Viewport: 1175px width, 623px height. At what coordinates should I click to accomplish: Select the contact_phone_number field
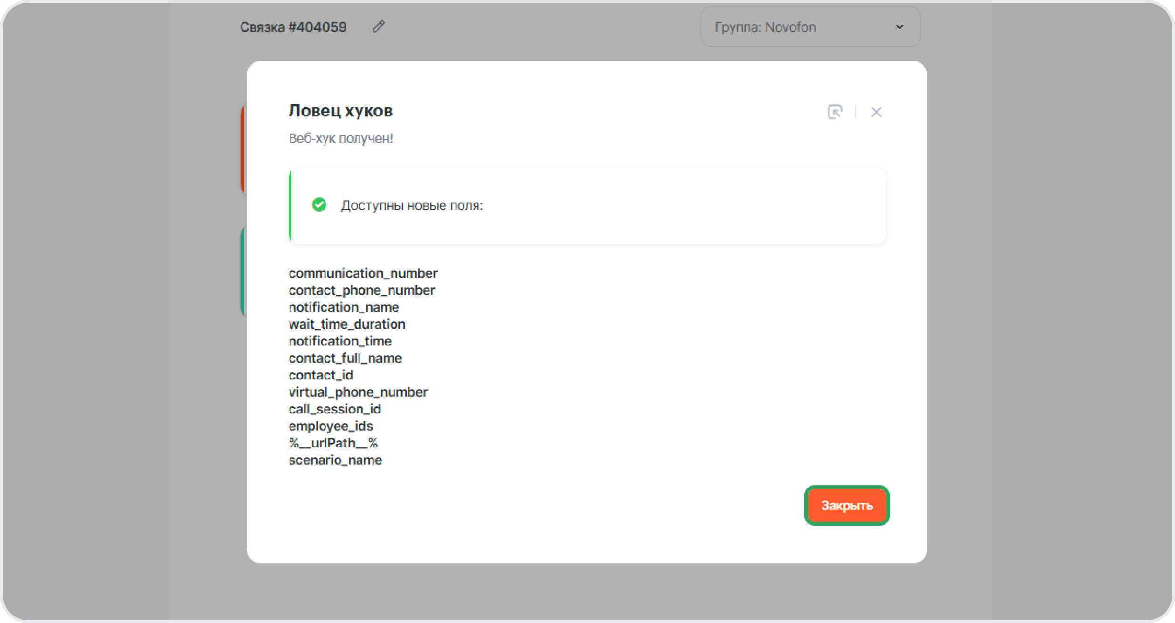click(x=361, y=291)
